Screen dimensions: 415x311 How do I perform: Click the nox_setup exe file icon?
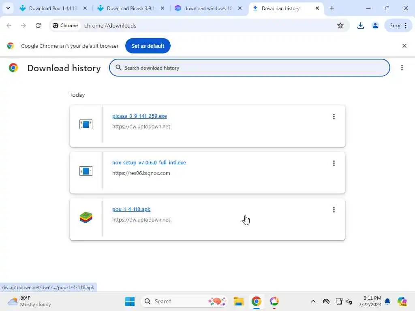tap(86, 171)
